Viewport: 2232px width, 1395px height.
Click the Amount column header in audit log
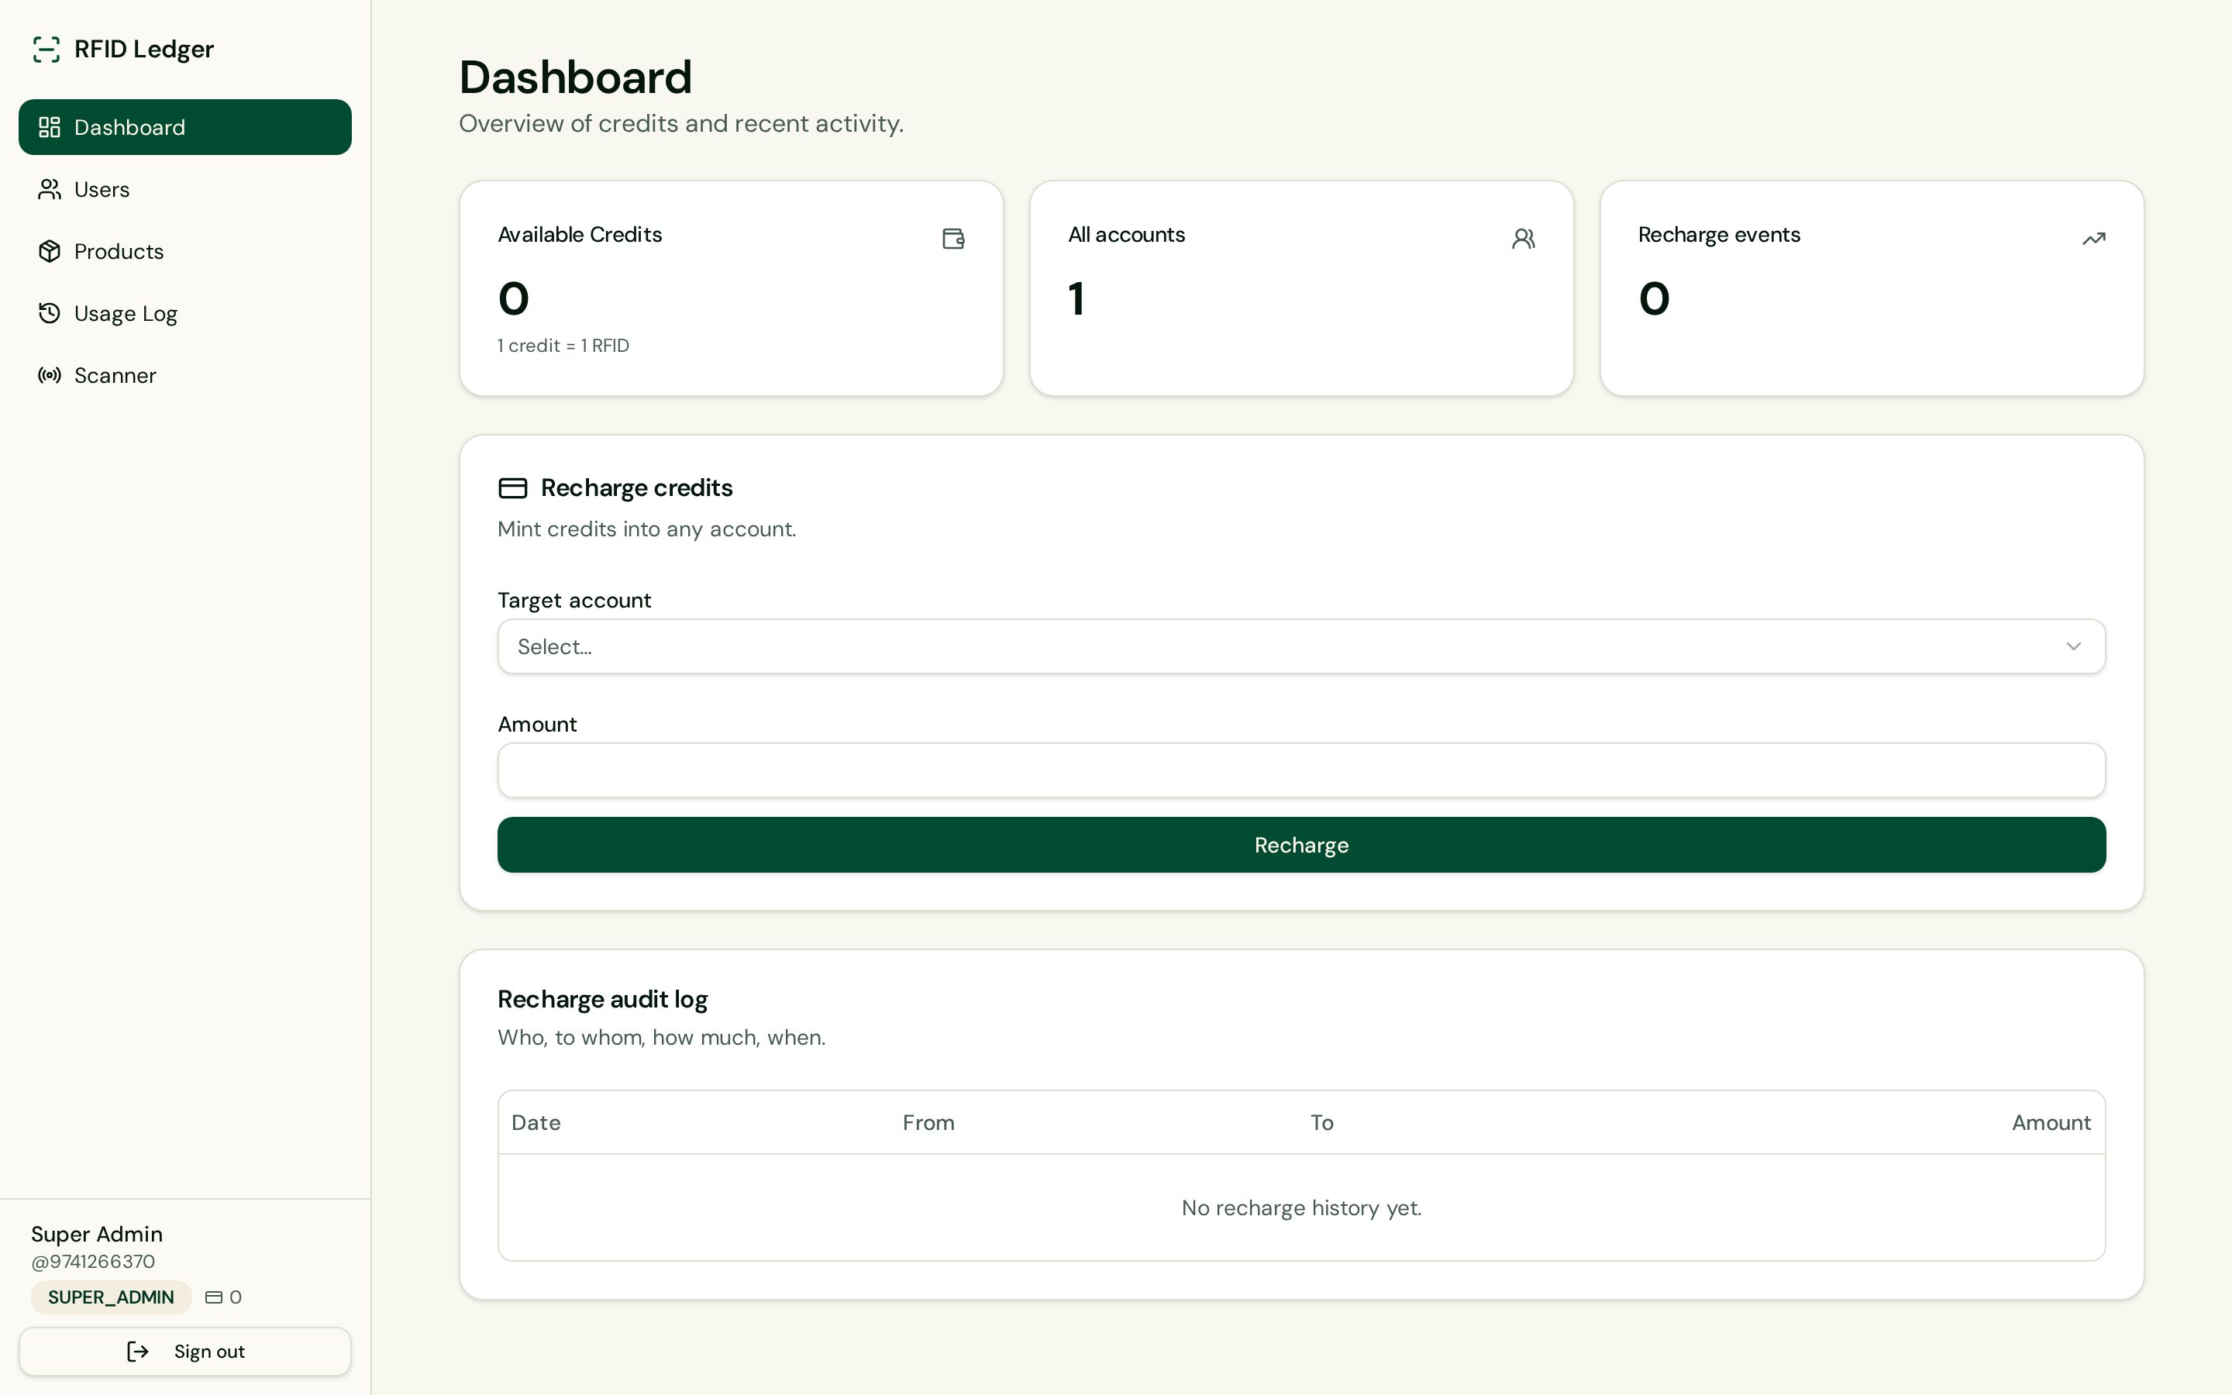pos(2051,1123)
